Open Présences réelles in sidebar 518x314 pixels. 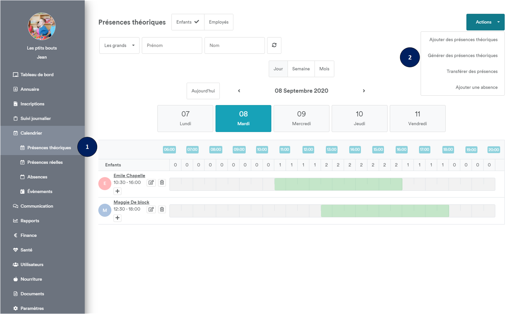click(45, 162)
